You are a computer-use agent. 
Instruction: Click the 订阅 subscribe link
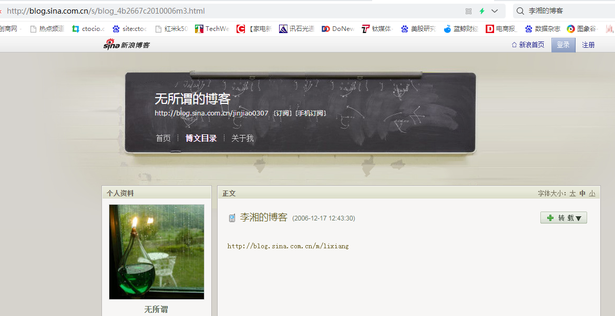(x=283, y=113)
